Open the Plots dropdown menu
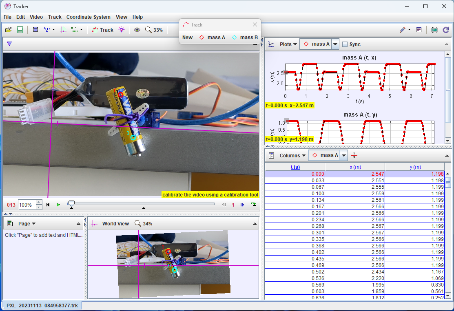The height and width of the screenshot is (311, 454). pyautogui.click(x=288, y=44)
